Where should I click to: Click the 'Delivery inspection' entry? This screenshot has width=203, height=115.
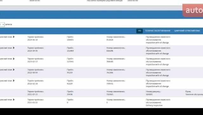pos(154,106)
